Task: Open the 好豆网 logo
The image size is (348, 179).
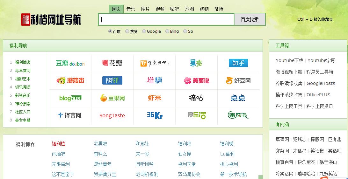Action: coord(238,80)
